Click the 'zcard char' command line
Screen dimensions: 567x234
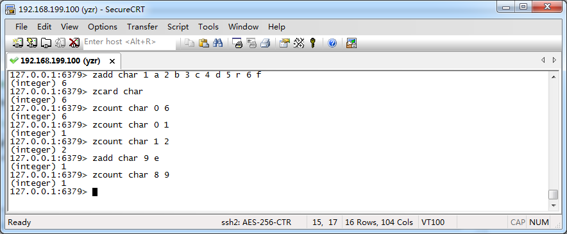tap(76, 92)
